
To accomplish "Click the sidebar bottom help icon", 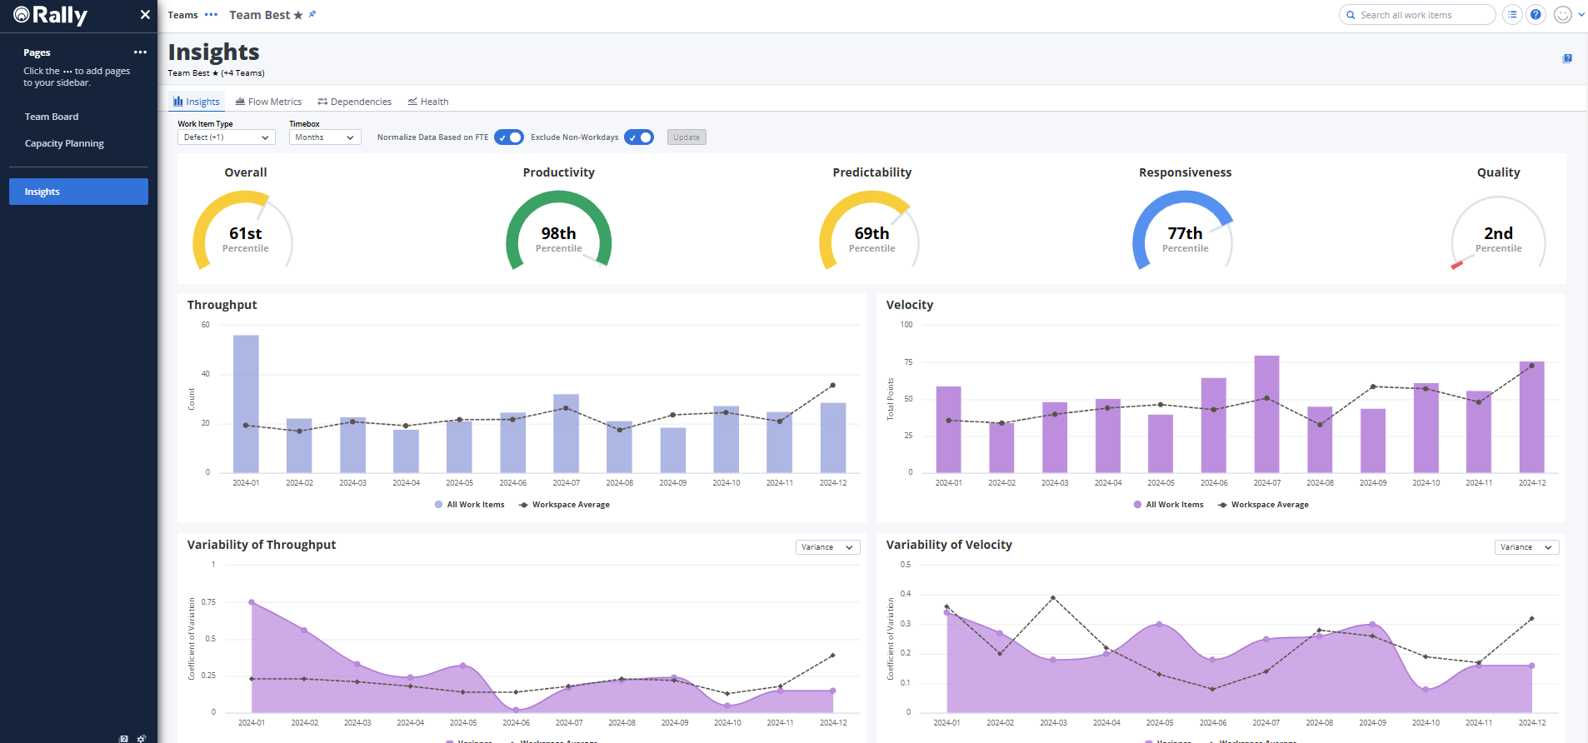I will 124,738.
